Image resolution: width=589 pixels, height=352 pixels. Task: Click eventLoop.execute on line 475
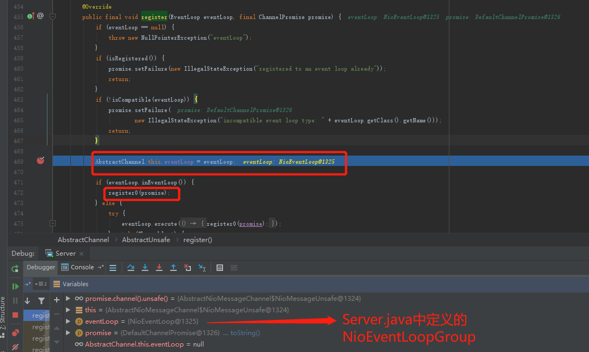[x=149, y=224]
